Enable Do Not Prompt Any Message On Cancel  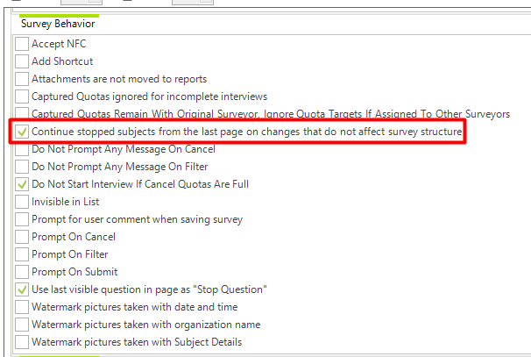point(22,150)
